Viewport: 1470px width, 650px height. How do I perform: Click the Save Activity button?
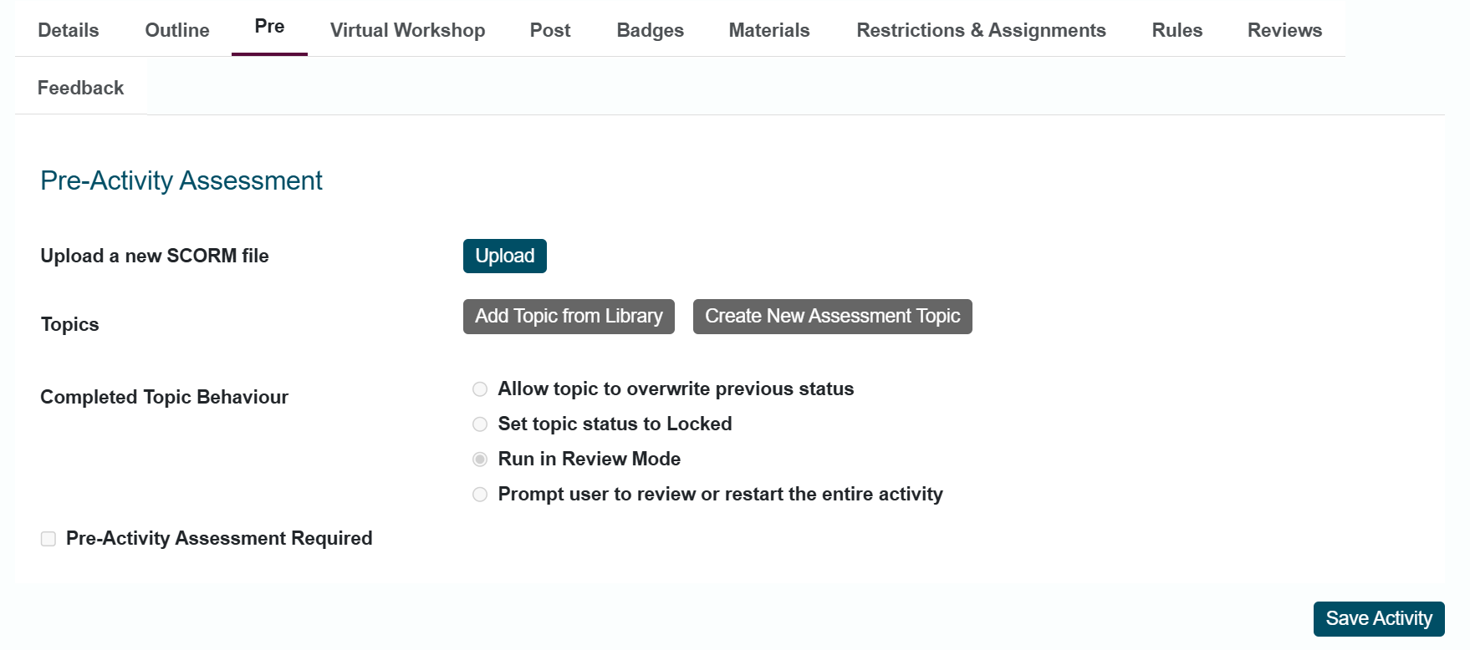(x=1379, y=619)
